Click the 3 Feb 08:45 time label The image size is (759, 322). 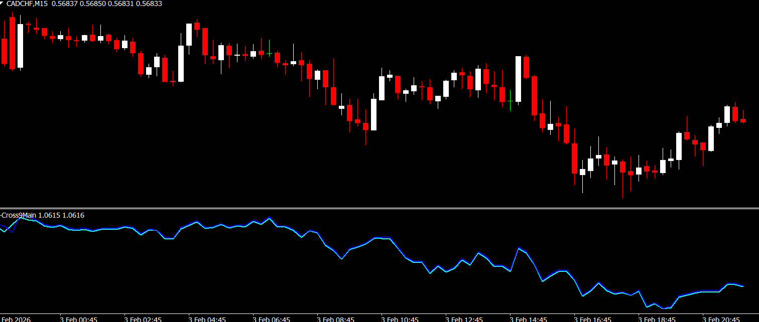[x=335, y=319]
